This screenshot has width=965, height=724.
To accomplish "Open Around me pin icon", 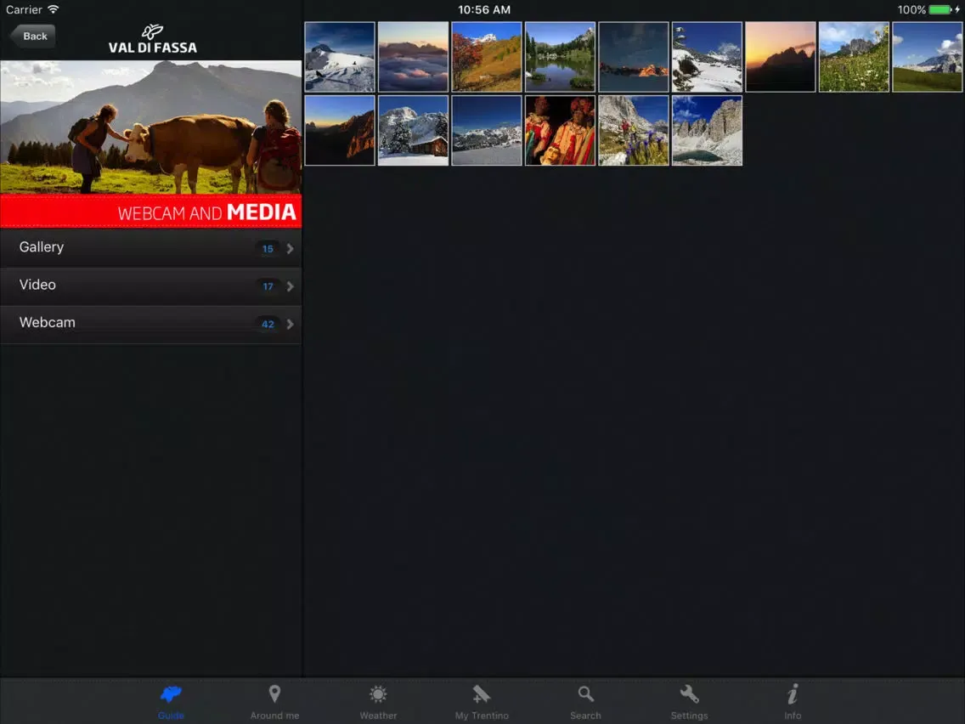I will (x=274, y=693).
